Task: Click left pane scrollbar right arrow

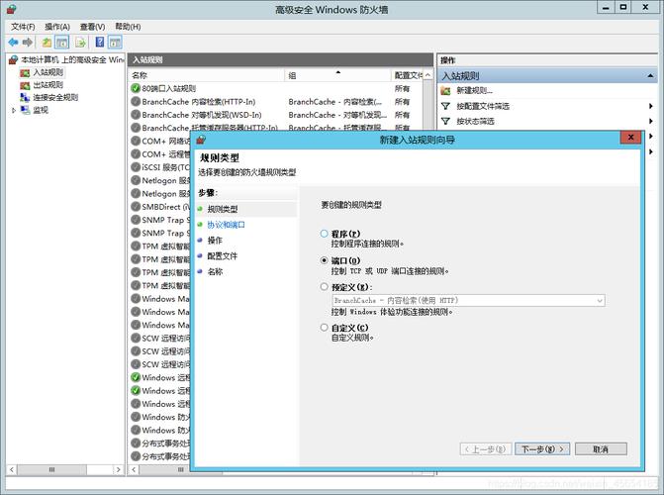Action: [x=118, y=469]
